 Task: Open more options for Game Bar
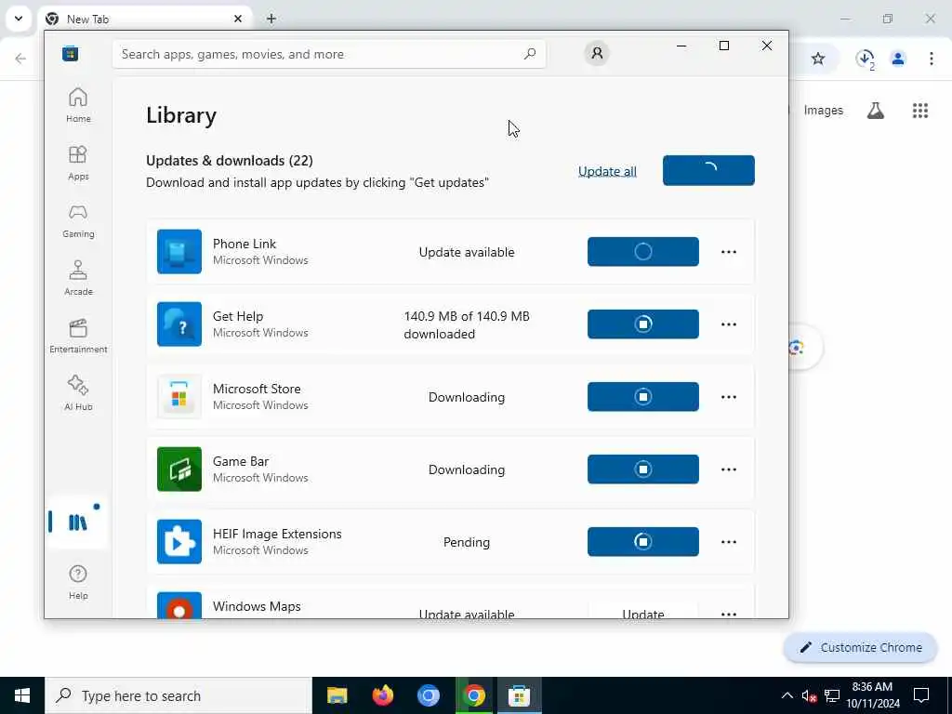pyautogui.click(x=729, y=469)
